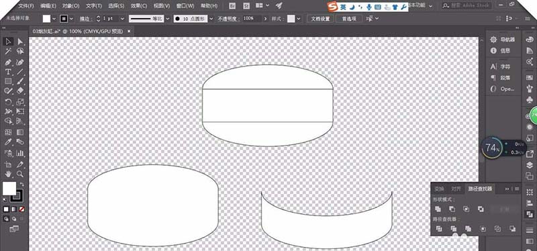The image size is (537, 251).
Task: Select the Symbol Sprayer tool
Action: [x=8, y=153]
